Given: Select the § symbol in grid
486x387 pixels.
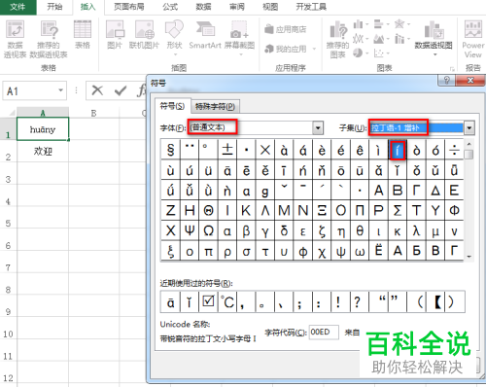Looking at the screenshot, I should tap(170, 150).
